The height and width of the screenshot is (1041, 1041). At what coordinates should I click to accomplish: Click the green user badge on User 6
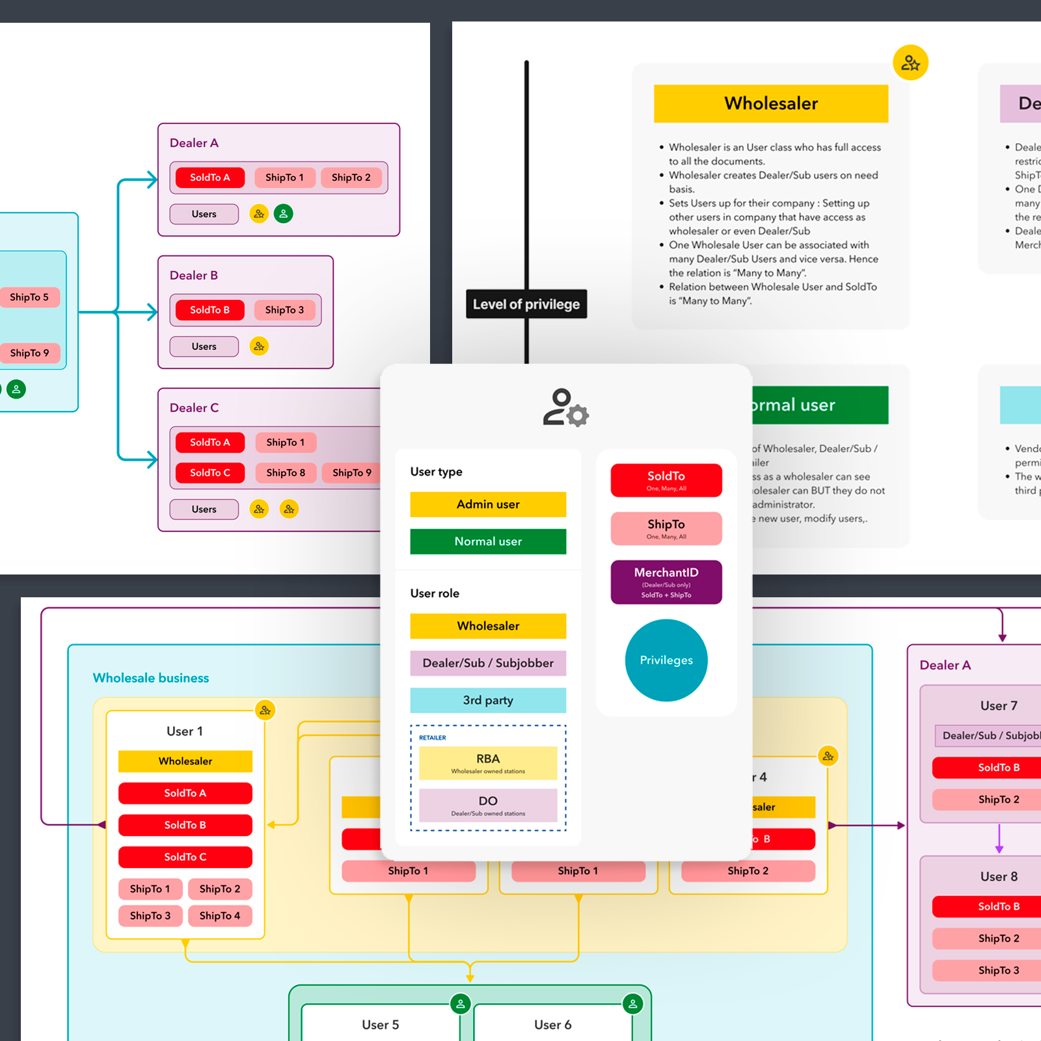click(632, 1003)
